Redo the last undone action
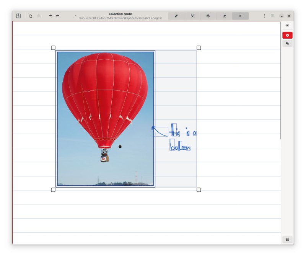 coord(57,16)
